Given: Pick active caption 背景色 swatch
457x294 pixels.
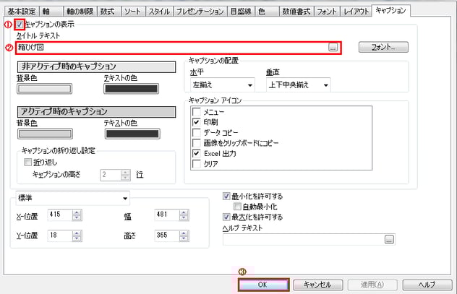Looking at the screenshot, I should click(x=45, y=134).
